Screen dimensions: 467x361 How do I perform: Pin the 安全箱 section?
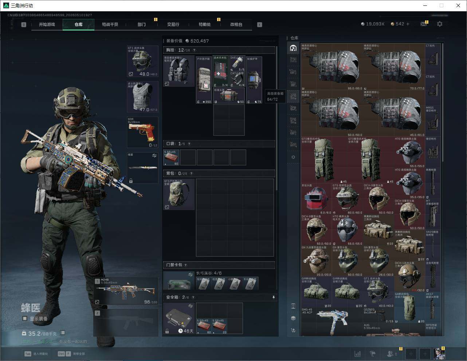(x=274, y=297)
